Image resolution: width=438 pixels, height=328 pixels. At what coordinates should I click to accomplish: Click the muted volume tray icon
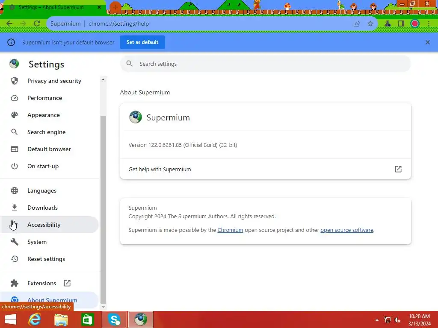(397, 320)
